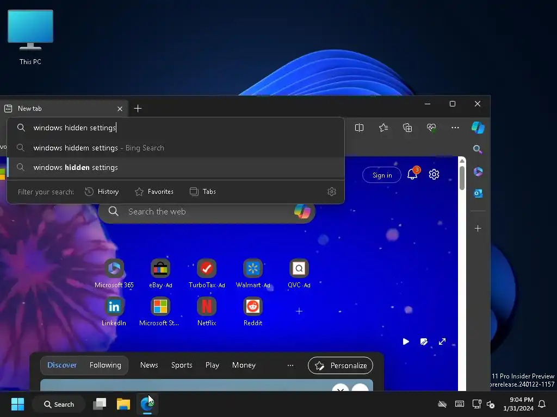Open the muted volume tray icon
Viewport: 557px width, 417px height.
click(x=491, y=404)
